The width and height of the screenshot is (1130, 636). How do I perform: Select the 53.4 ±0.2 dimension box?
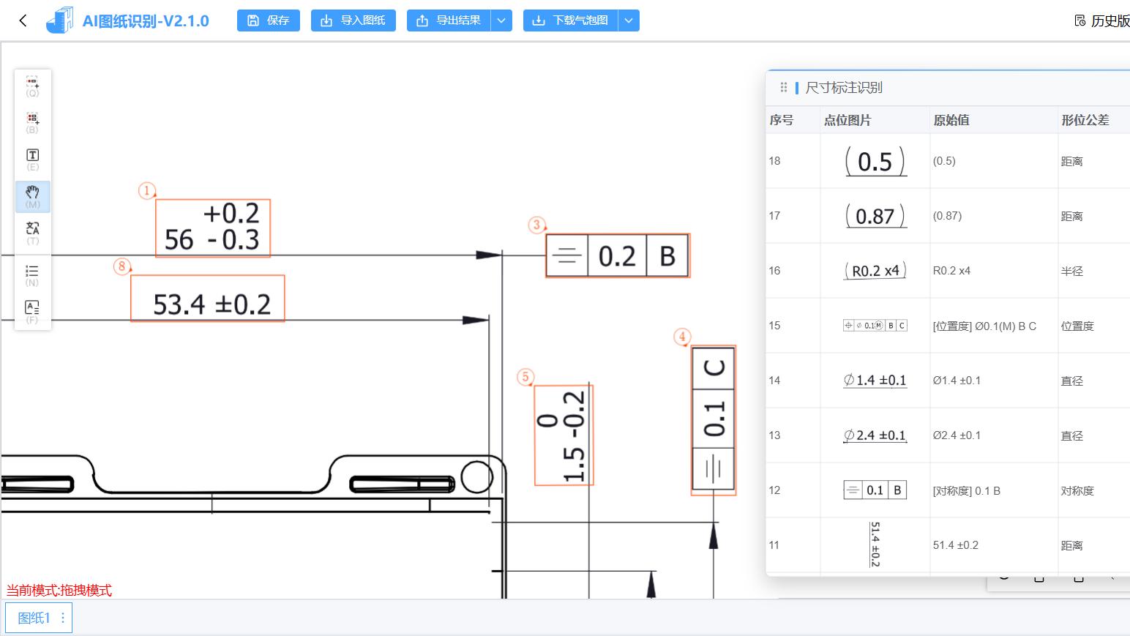click(208, 298)
